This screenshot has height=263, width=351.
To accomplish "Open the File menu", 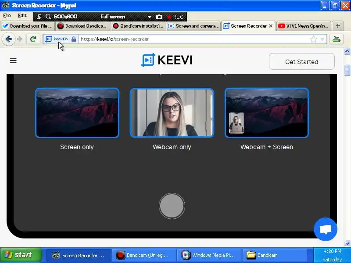I will tap(7, 16).
